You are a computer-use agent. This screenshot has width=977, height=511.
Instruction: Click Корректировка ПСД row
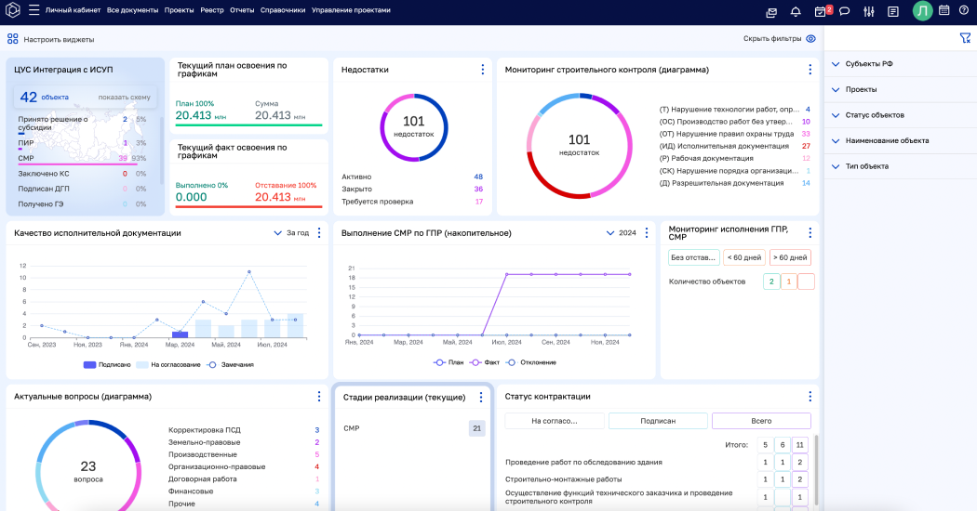pos(244,430)
